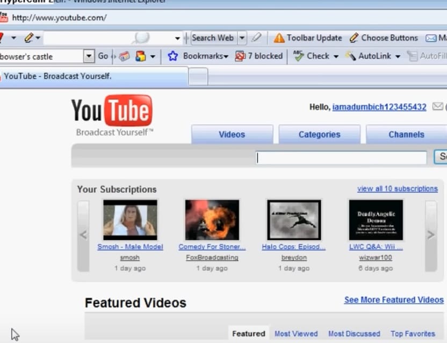Visit the smosh channel link
The image size is (447, 343).
pyautogui.click(x=130, y=258)
